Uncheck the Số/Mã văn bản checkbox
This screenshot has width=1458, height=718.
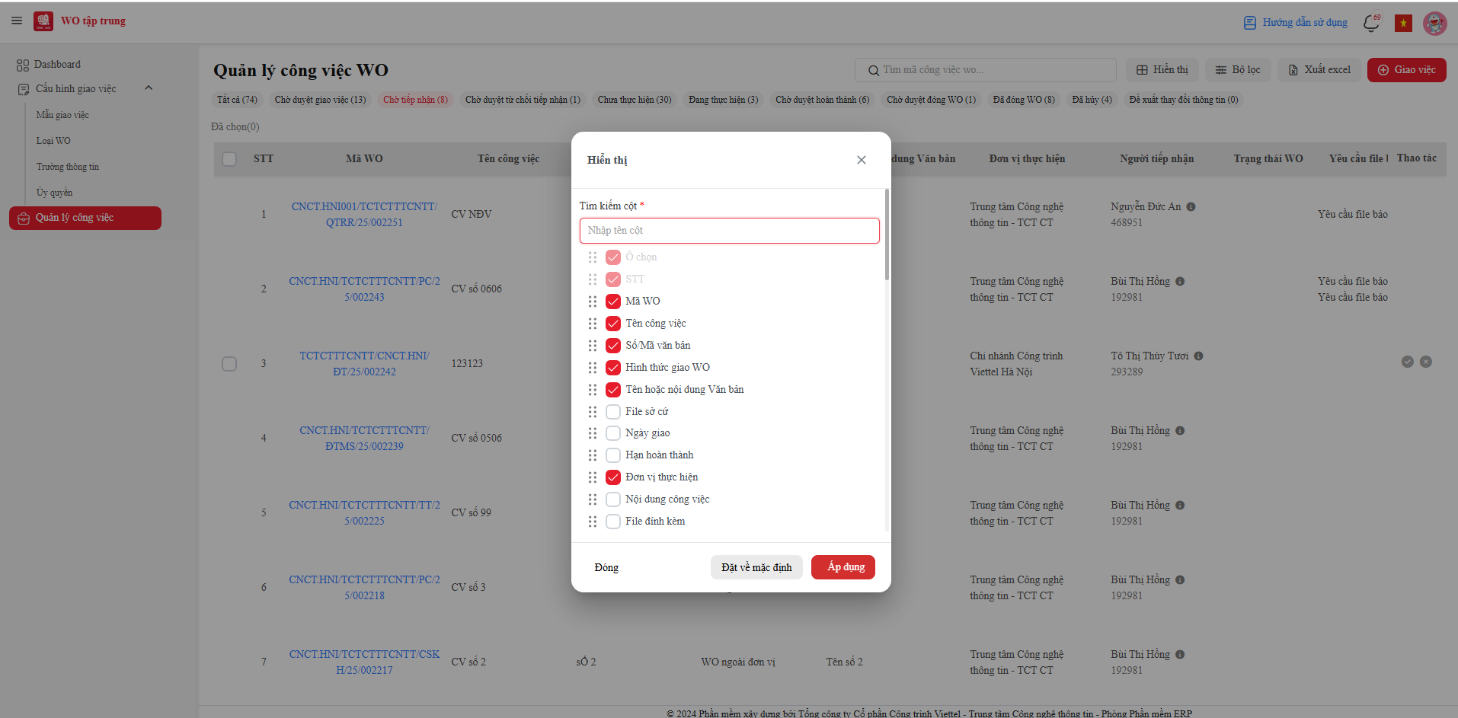[x=613, y=346]
